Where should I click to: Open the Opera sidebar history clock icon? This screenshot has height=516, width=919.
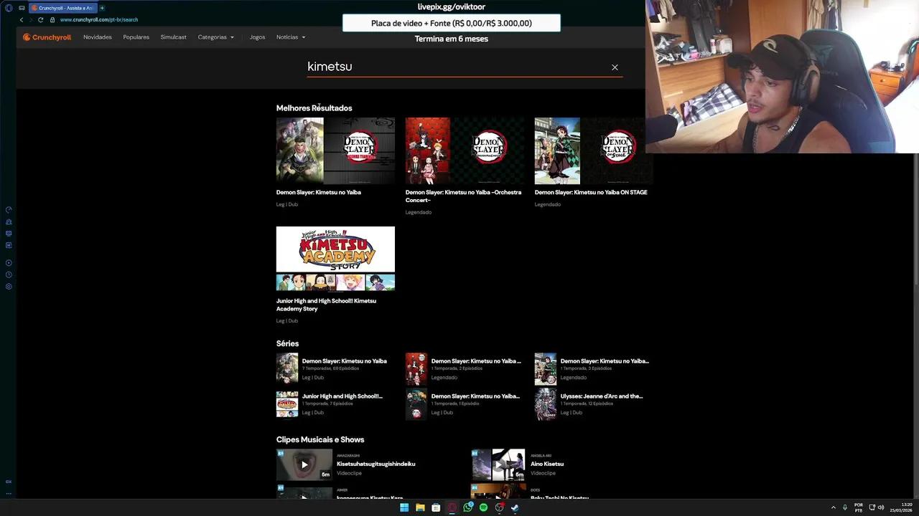(9, 274)
